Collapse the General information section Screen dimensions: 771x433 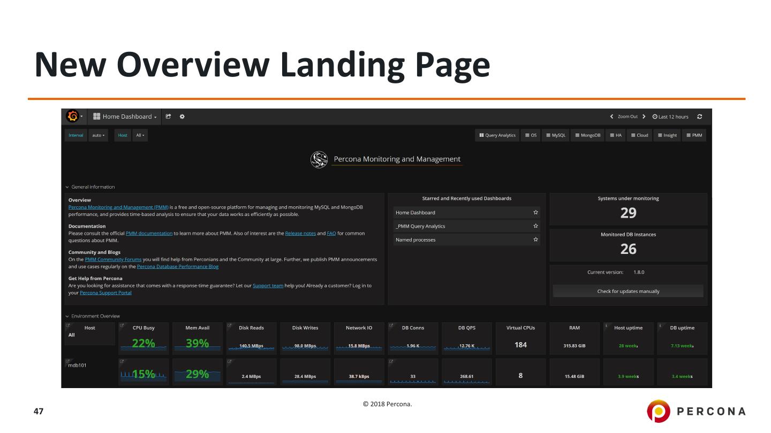(x=90, y=187)
